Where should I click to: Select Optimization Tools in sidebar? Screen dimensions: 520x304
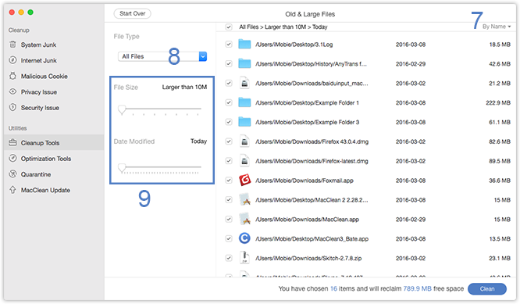point(46,159)
